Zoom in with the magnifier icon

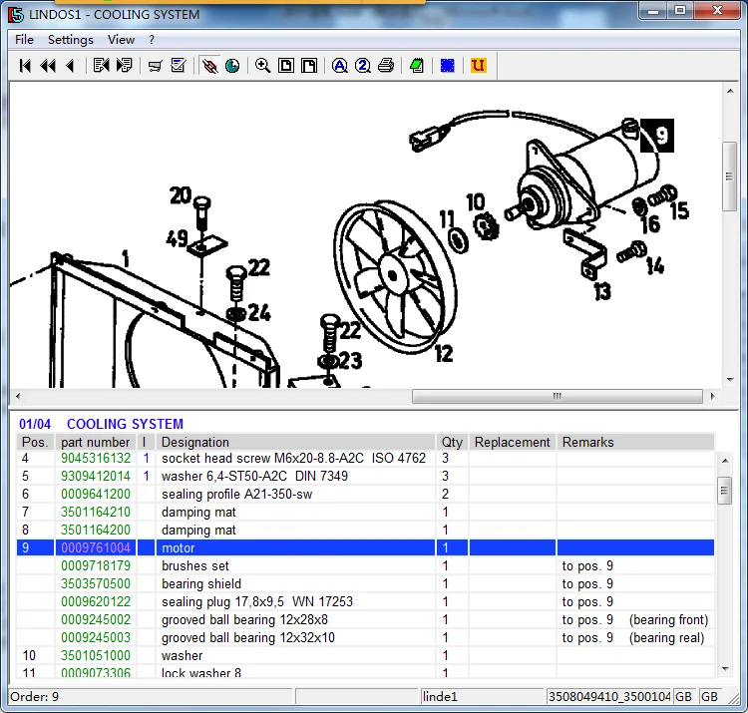(262, 66)
